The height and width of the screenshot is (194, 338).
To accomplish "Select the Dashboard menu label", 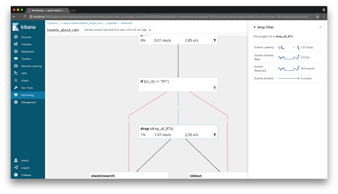I will 28,52.
